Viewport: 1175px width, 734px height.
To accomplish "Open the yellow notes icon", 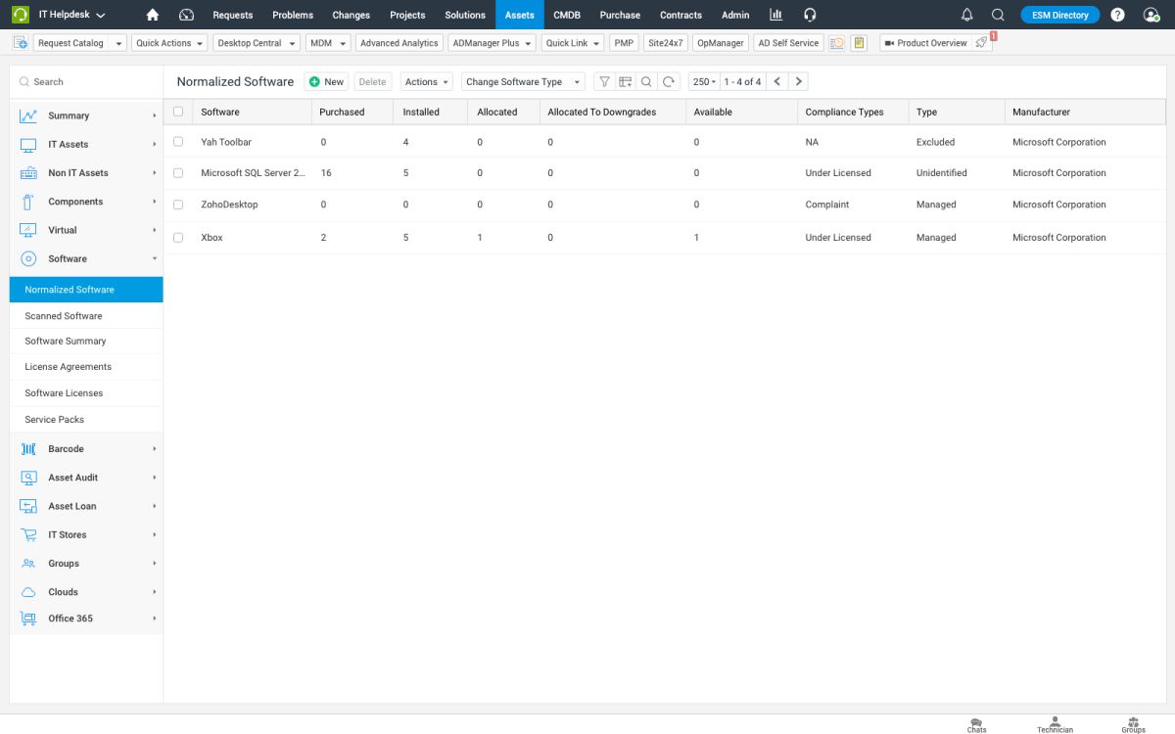I will tap(859, 43).
